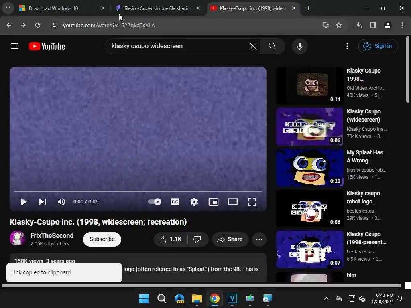The image size is (411, 308).
Task: View site information icon
Action: (55, 25)
